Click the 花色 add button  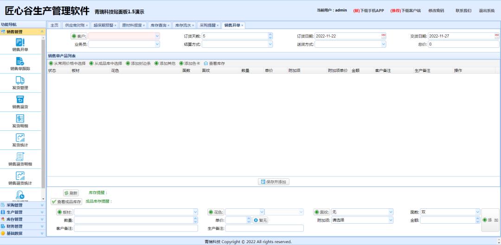pyautogui.click(x=216, y=212)
